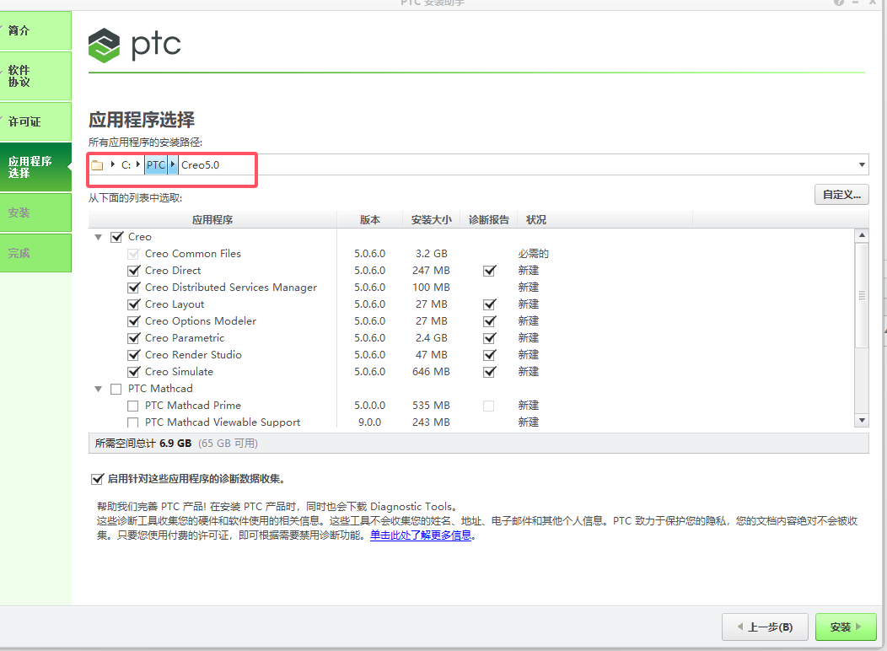Uncheck Creo Direct application
887x651 pixels.
(133, 271)
